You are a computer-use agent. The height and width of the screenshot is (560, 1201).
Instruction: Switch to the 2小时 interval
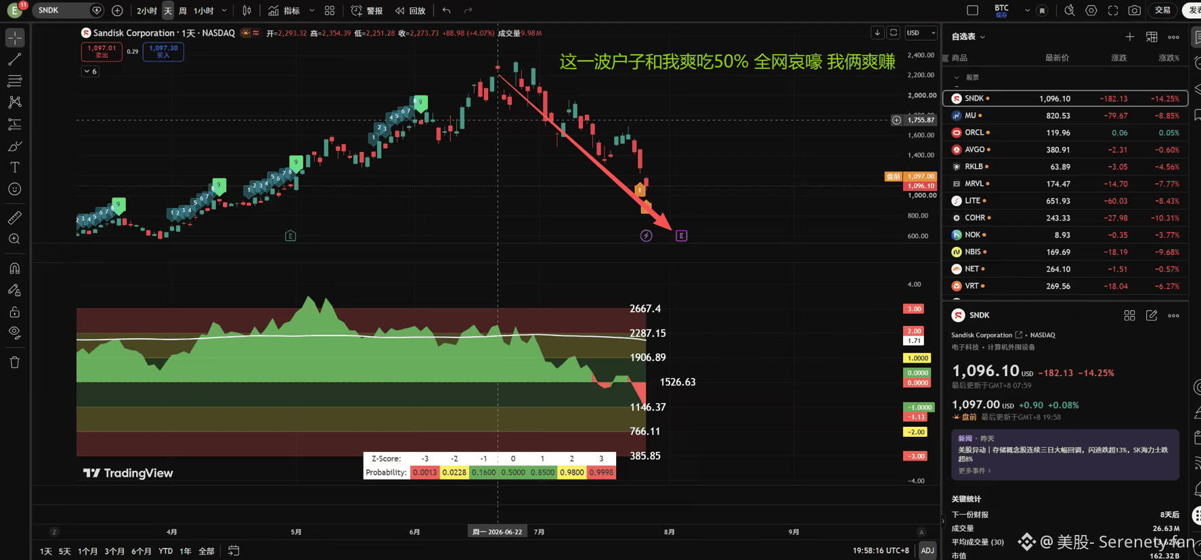click(x=146, y=11)
